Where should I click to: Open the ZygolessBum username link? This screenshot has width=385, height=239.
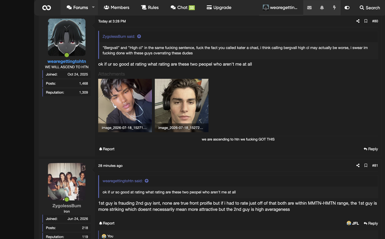pyautogui.click(x=67, y=206)
